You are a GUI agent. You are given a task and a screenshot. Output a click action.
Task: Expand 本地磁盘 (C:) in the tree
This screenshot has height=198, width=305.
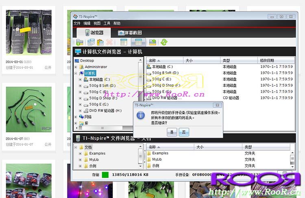[80, 79]
